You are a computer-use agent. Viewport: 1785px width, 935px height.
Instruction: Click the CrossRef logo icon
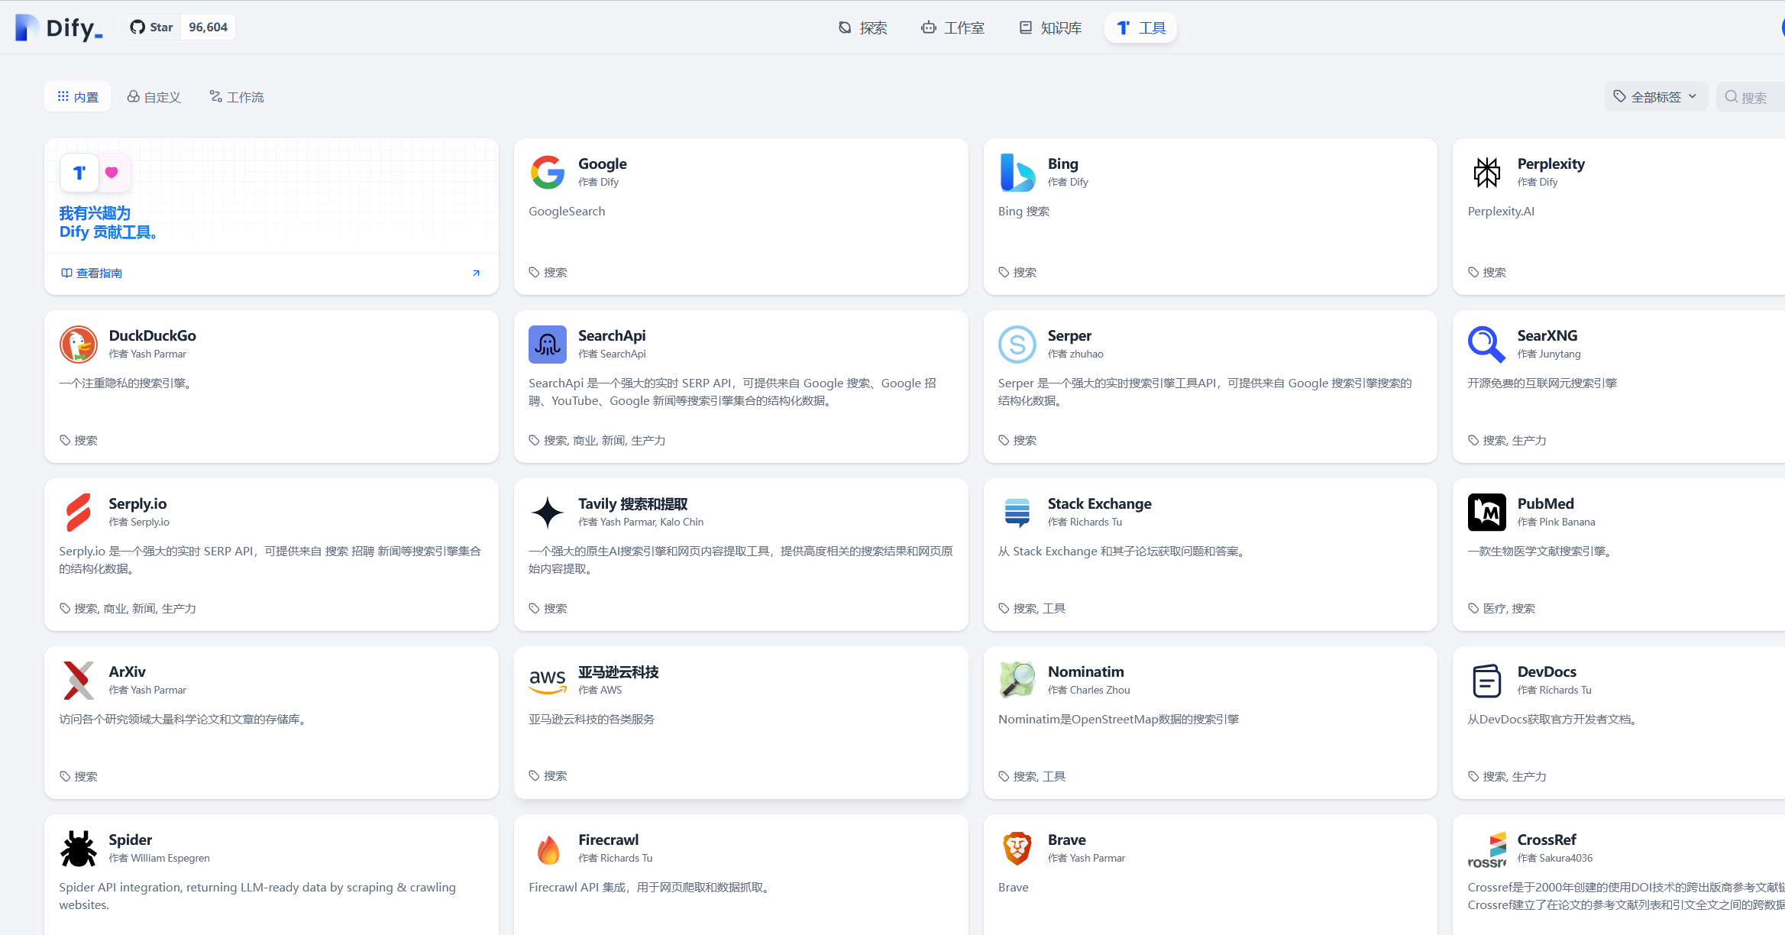[1486, 849]
